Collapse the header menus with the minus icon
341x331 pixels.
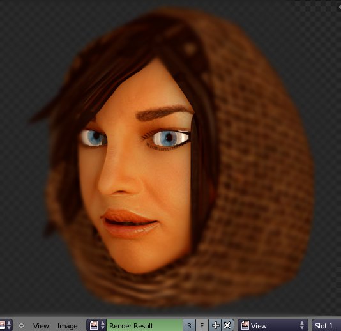pyautogui.click(x=21, y=325)
